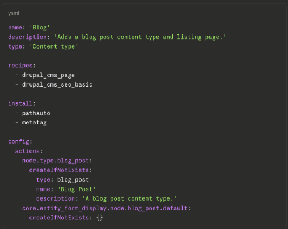Click the blog_post type value

73,180
